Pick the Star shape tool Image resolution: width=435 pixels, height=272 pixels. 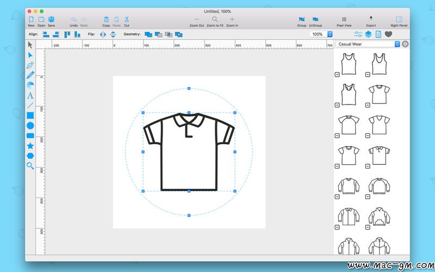[x=30, y=146]
